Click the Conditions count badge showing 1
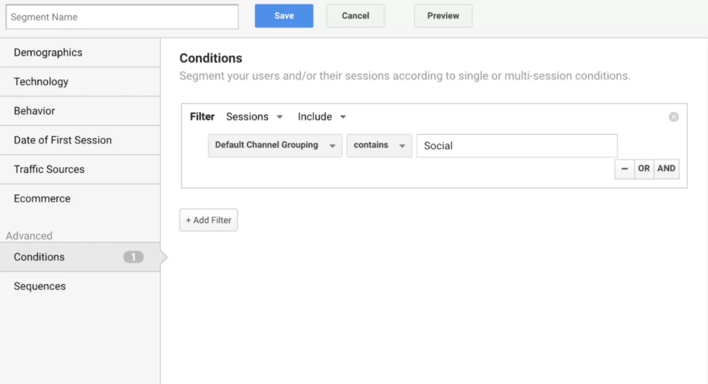708x384 pixels. (x=133, y=257)
